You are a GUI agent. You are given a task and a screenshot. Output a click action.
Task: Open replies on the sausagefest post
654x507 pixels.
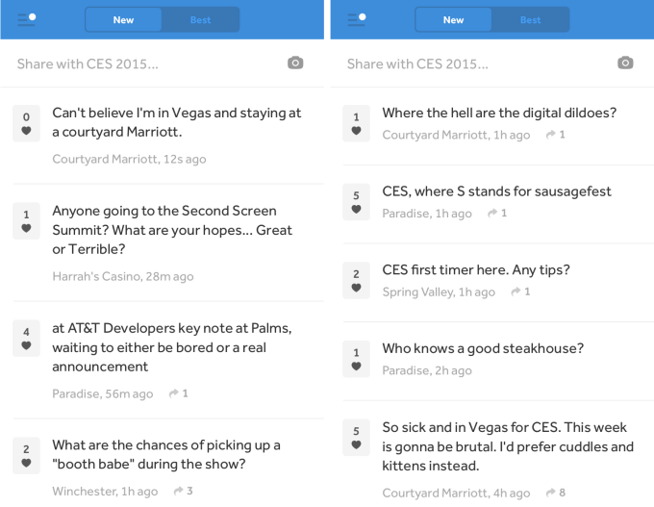point(496,214)
